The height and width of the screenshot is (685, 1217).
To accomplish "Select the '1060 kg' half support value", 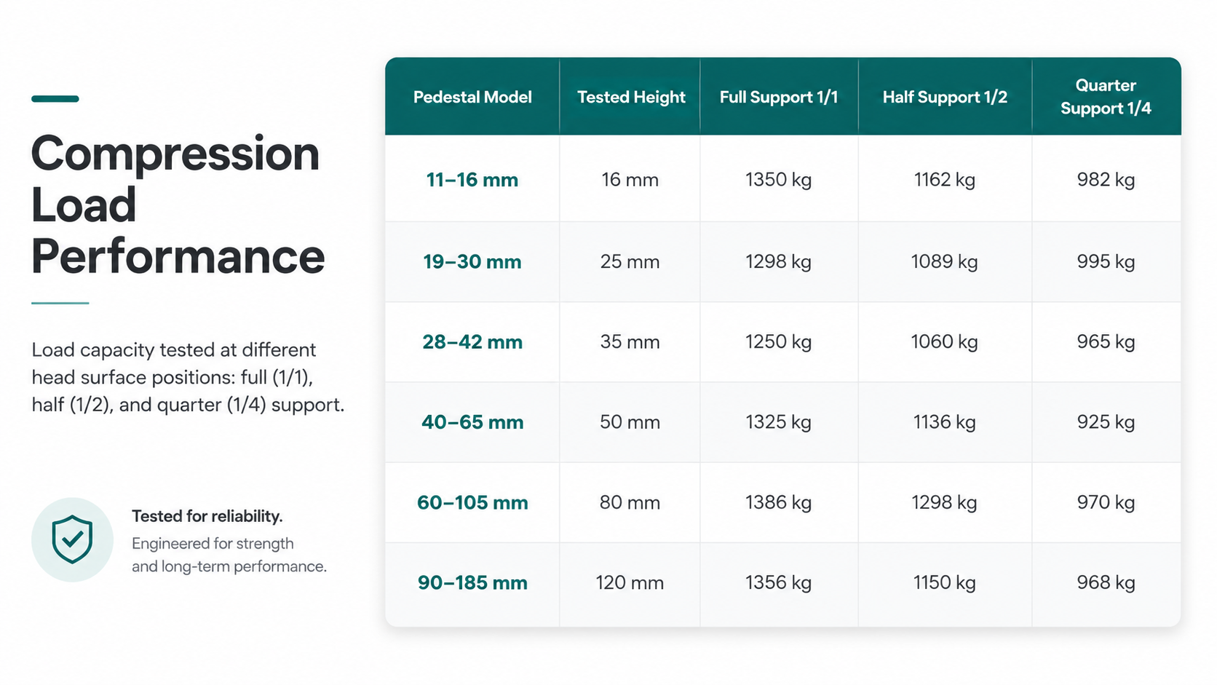I will [945, 342].
